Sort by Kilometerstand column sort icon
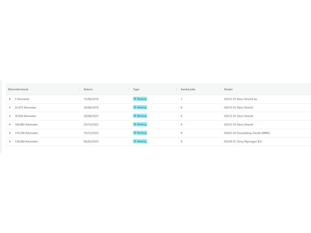 pyautogui.click(x=79, y=89)
